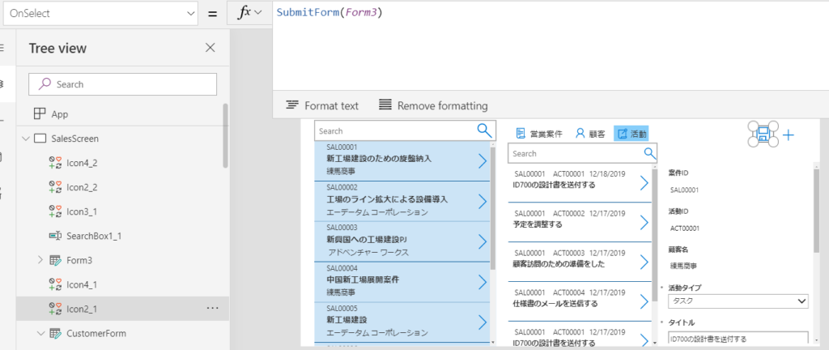Close the Tree view panel
Image resolution: width=829 pixels, height=350 pixels.
[x=210, y=48]
